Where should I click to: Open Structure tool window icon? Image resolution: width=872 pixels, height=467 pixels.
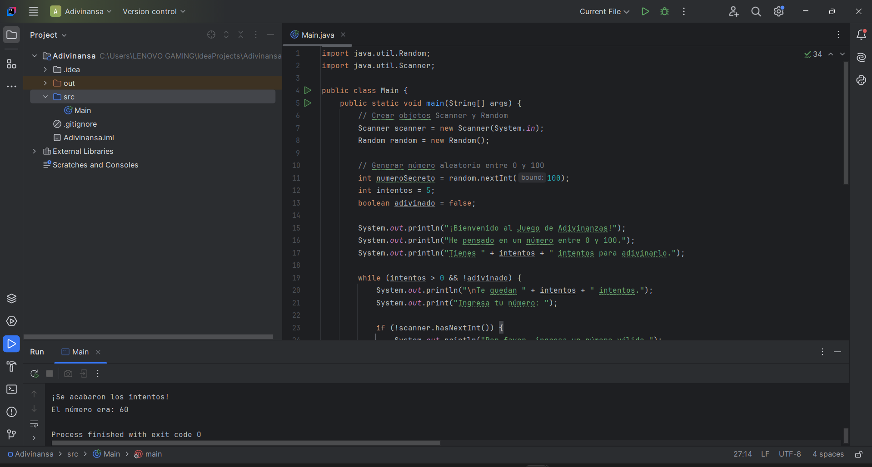coord(11,64)
